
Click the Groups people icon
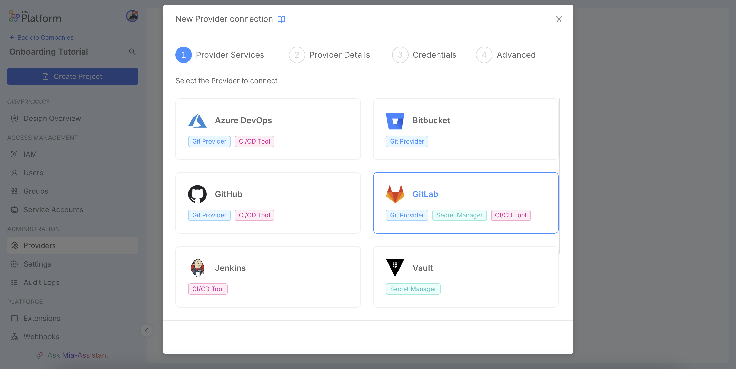pos(14,191)
